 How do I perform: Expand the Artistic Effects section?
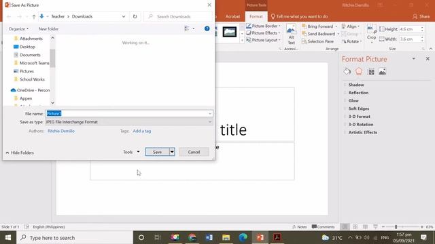pyautogui.click(x=362, y=132)
